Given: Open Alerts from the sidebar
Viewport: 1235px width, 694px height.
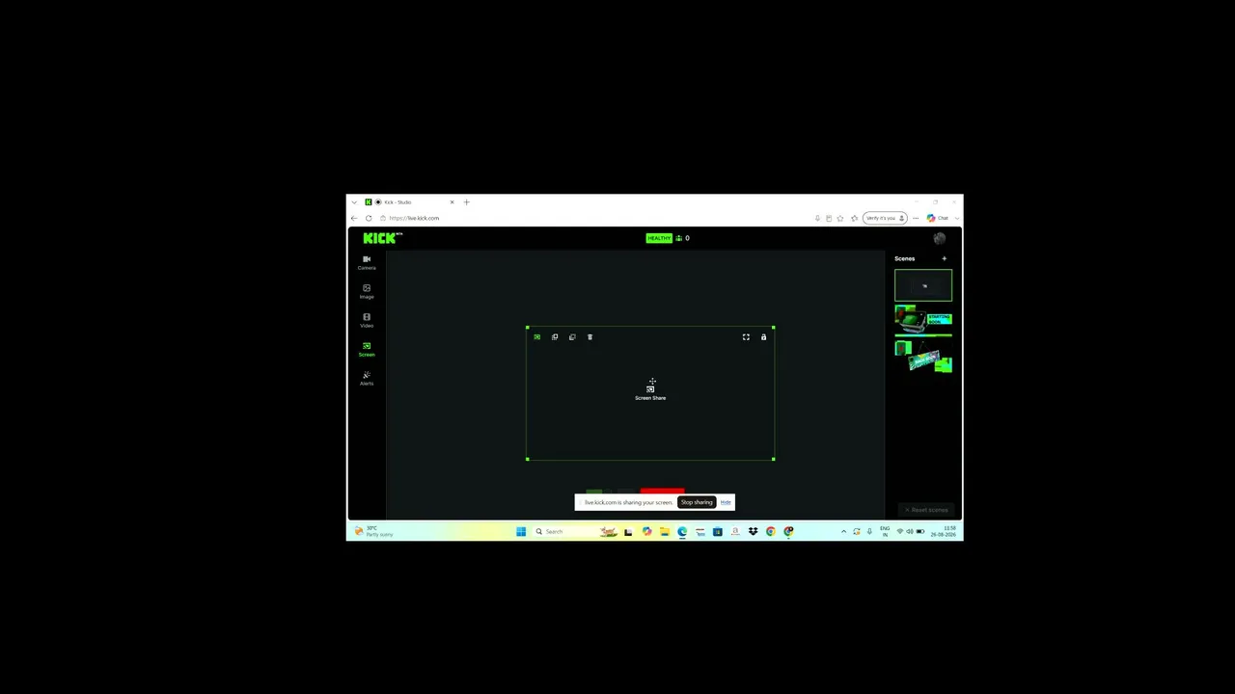Looking at the screenshot, I should coord(367,378).
